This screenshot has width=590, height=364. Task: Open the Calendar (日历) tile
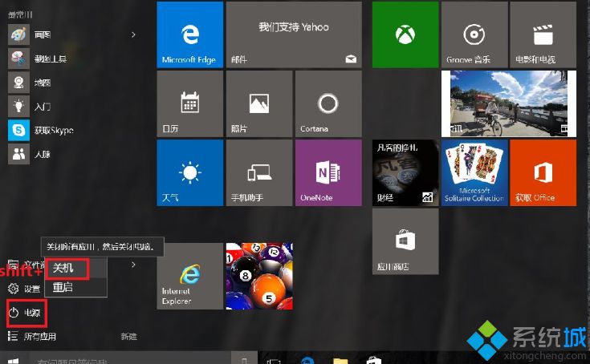[x=189, y=103]
